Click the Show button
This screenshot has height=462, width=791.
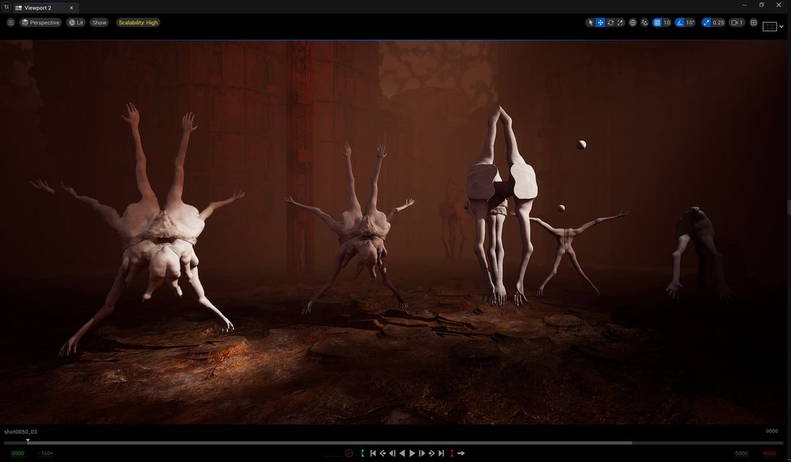click(100, 23)
